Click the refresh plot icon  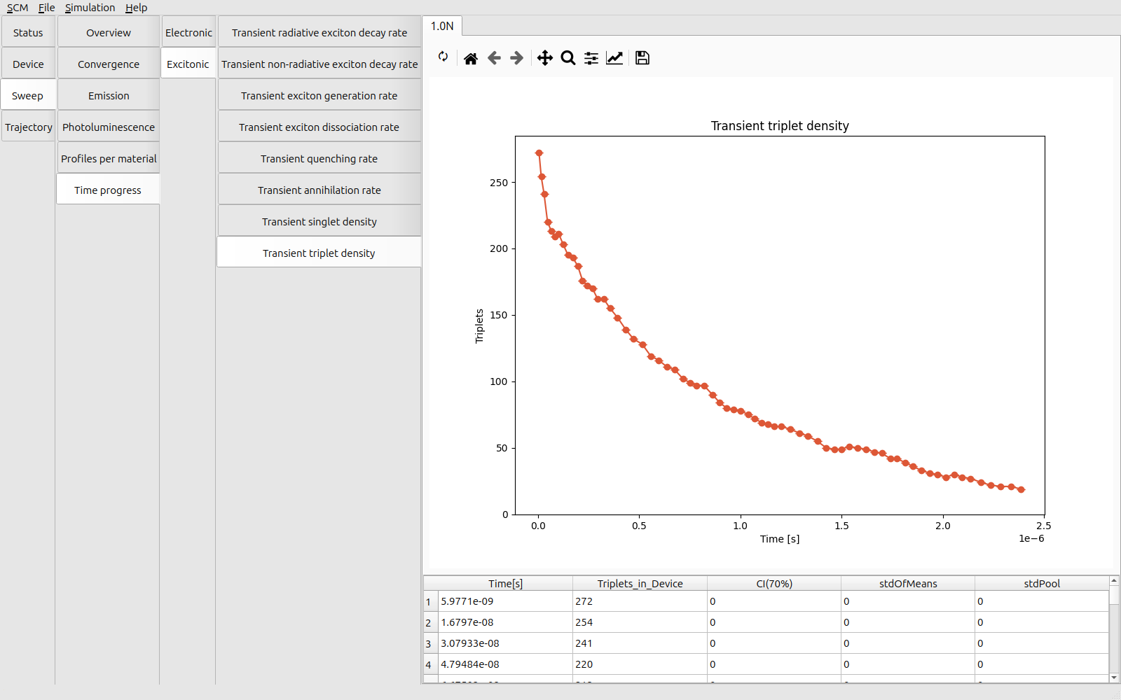[443, 57]
